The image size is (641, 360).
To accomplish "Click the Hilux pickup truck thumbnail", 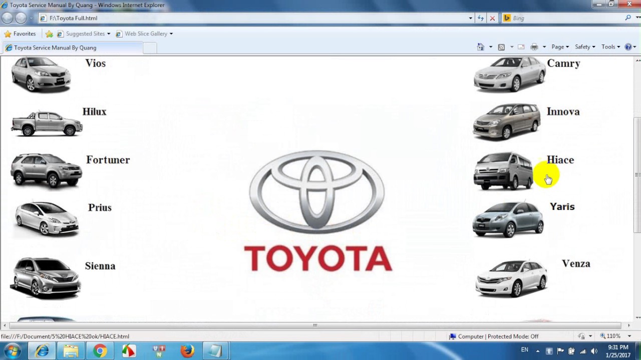I will point(47,123).
